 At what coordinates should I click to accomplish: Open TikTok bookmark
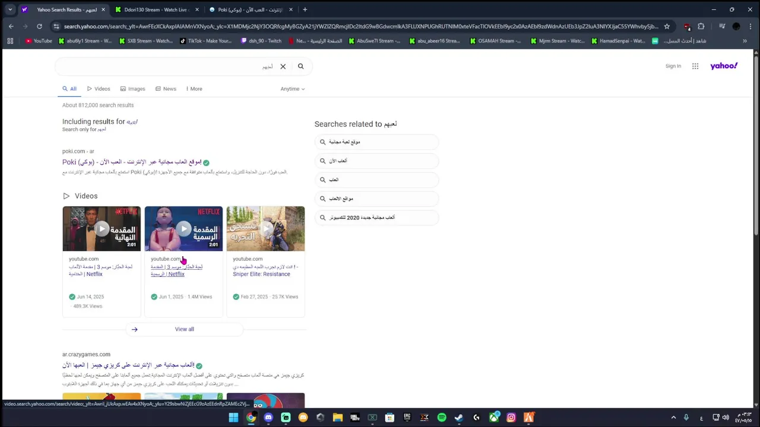coord(205,41)
